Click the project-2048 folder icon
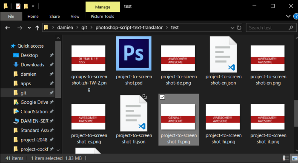 coord(16,140)
